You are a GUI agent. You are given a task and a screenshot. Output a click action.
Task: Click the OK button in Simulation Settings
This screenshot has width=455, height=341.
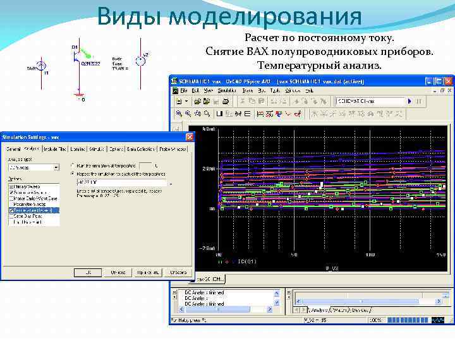coord(88,273)
